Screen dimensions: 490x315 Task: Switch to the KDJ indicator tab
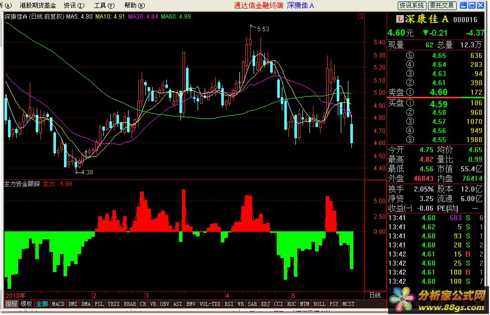tap(265, 304)
